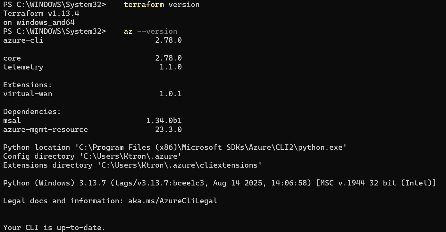The image size is (446, 232).
Task: Click the Terraform v1.13.4 output line
Action: pyautogui.click(x=41, y=13)
